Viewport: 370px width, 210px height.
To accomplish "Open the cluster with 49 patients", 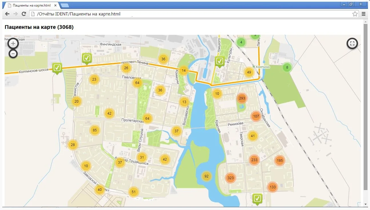I will (249, 72).
